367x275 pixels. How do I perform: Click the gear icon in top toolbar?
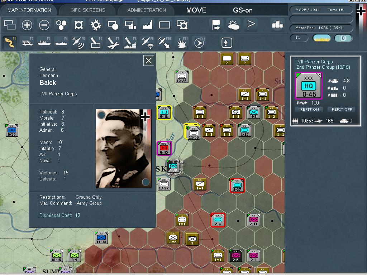[96, 25]
